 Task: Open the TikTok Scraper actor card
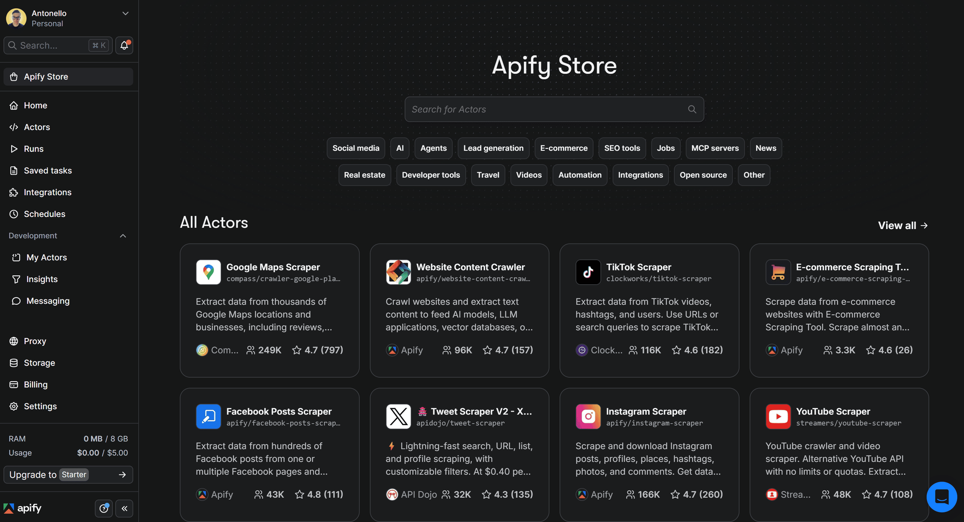649,310
